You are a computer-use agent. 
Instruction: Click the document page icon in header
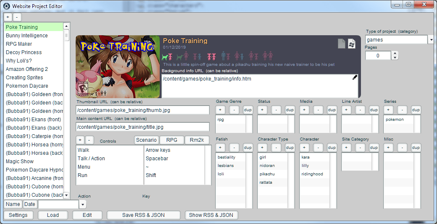click(x=342, y=43)
